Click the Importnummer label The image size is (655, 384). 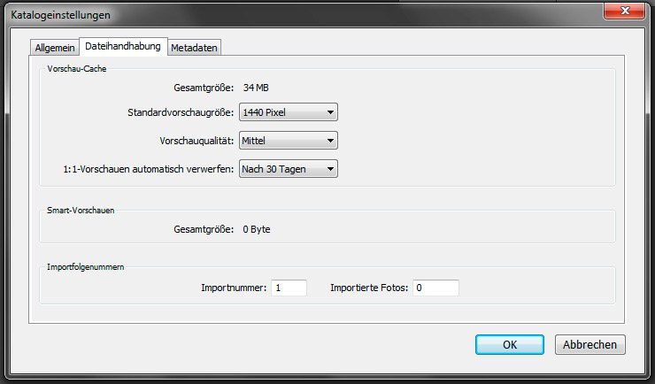point(234,288)
